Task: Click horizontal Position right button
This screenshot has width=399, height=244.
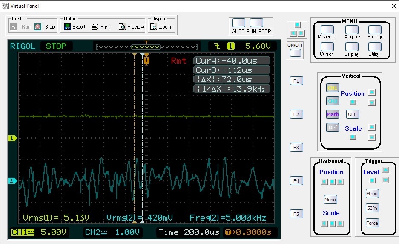Action: pos(341,182)
